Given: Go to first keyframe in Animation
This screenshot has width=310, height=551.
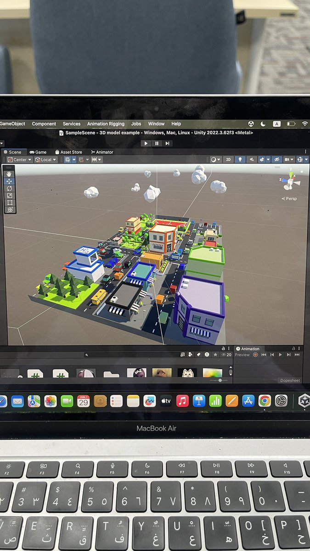Looking at the screenshot, I should [264, 354].
